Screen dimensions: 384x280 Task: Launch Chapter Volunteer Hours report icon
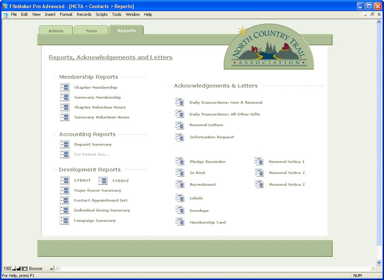click(65, 107)
